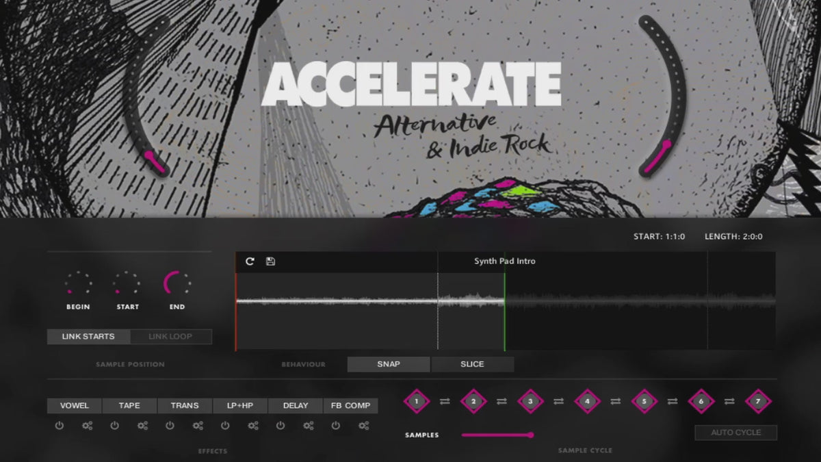Viewport: 821px width, 462px height.
Task: Open the VOWEL effect settings icon
Action: (x=87, y=426)
